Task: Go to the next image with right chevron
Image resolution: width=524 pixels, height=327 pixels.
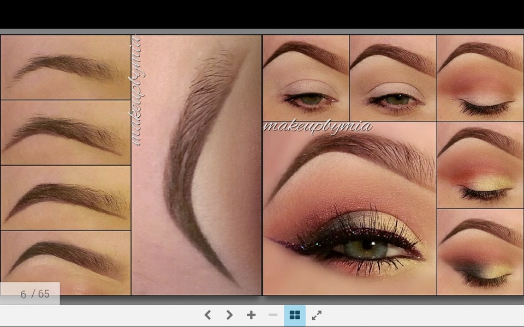Action: click(229, 315)
